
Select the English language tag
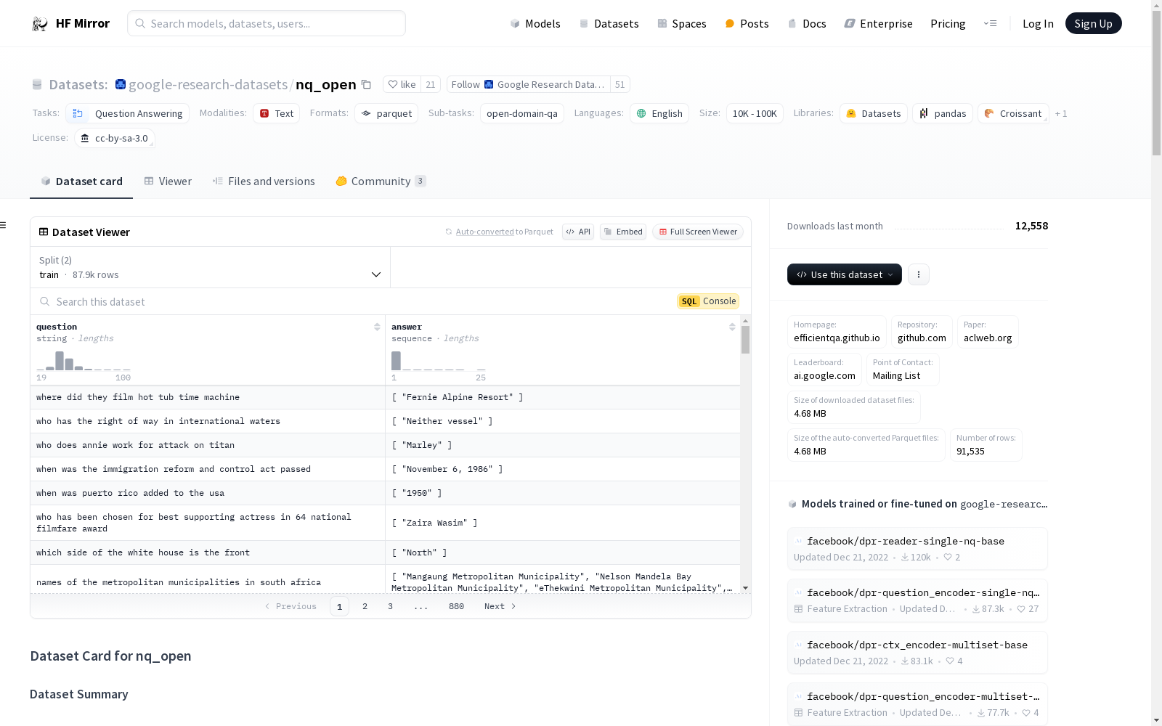coord(659,113)
